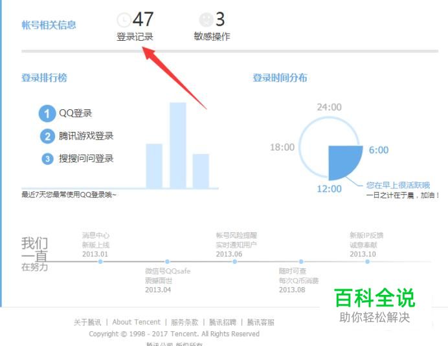The width and height of the screenshot is (448, 346).
Task: Open the About Tencent footer link
Action: 137,322
